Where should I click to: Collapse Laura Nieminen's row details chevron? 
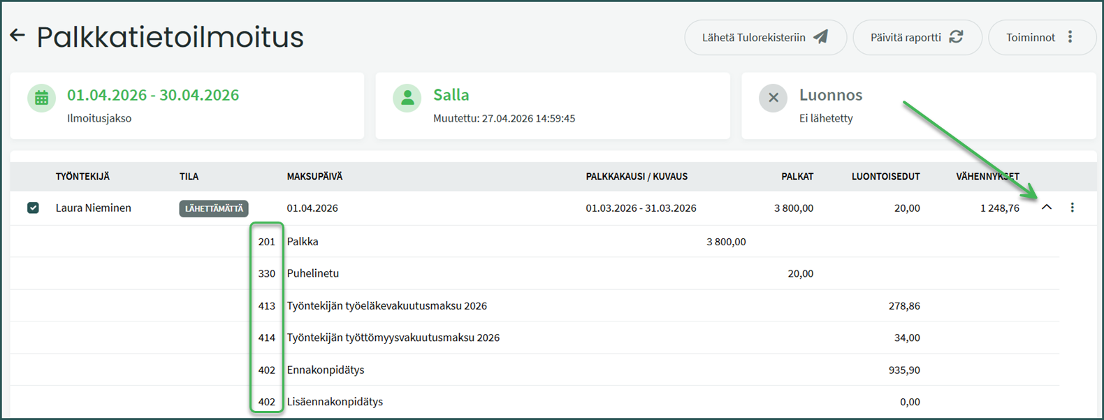click(x=1046, y=208)
